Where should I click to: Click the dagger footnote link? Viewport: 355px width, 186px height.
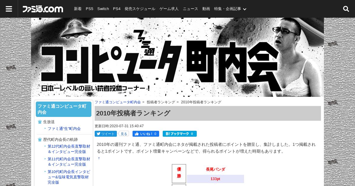click(x=99, y=158)
